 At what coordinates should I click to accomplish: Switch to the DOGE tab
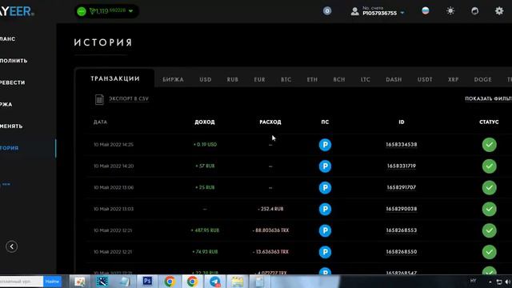[x=483, y=80]
